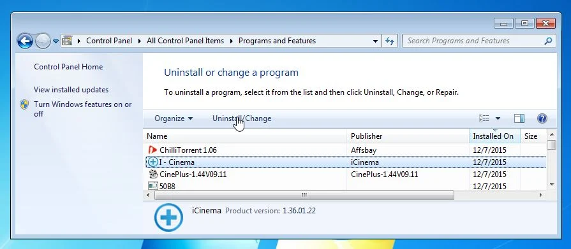This screenshot has width=571, height=249.
Task: Open Control Panel Home link
Action: tap(68, 67)
